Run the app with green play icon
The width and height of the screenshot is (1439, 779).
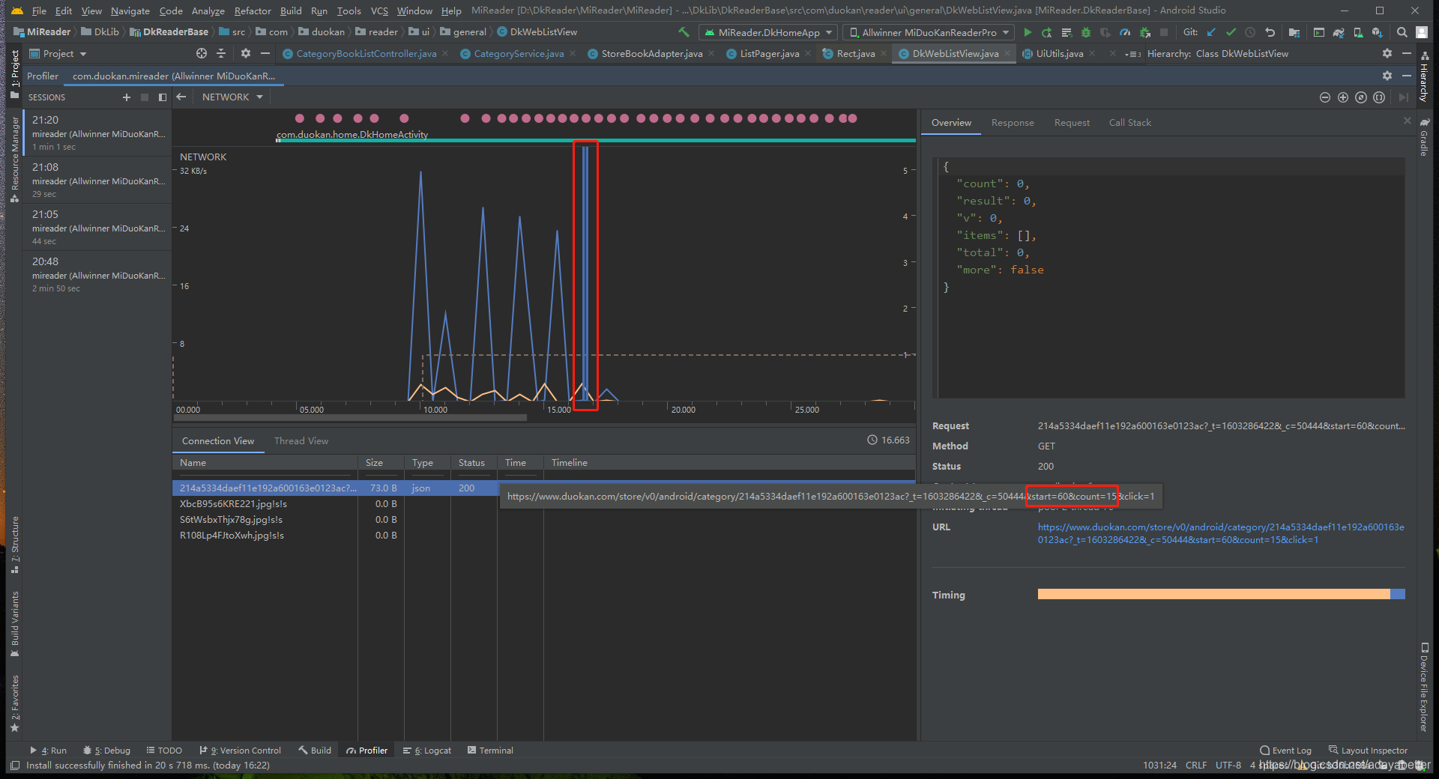coord(1028,32)
